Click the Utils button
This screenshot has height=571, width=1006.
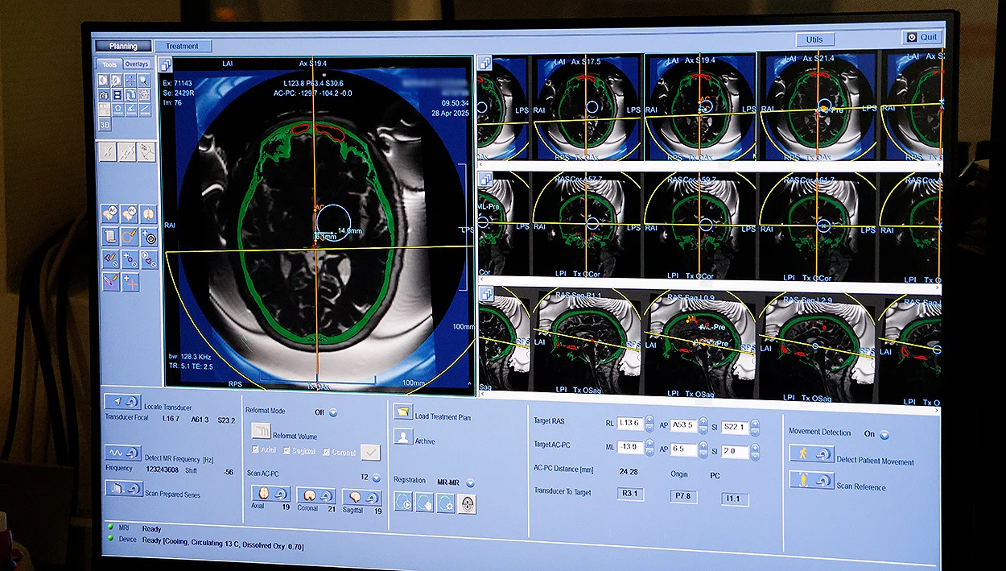[814, 39]
